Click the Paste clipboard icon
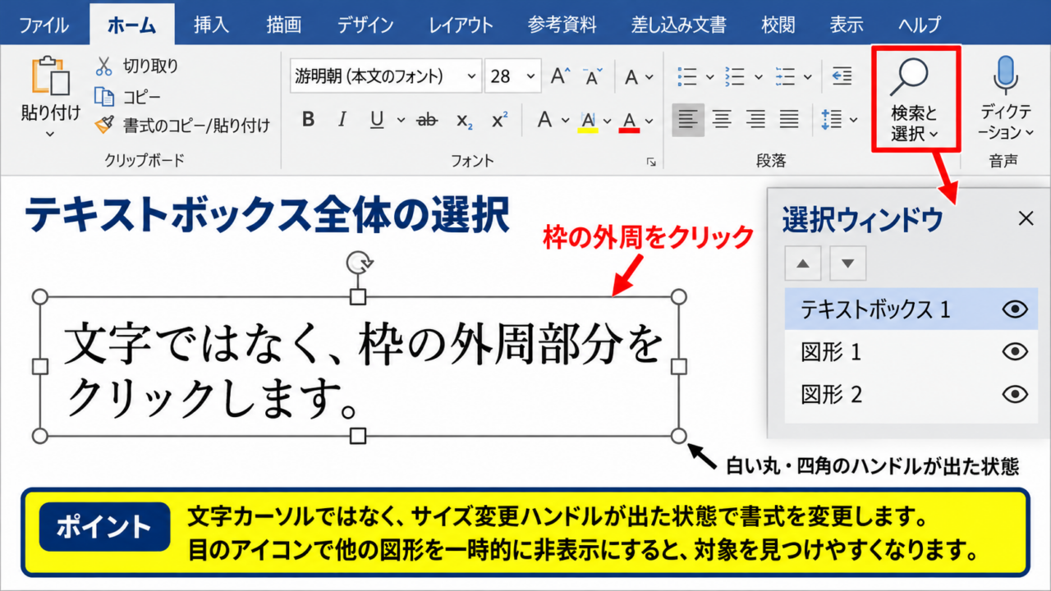Screen dimensions: 1051x591 tap(50, 77)
